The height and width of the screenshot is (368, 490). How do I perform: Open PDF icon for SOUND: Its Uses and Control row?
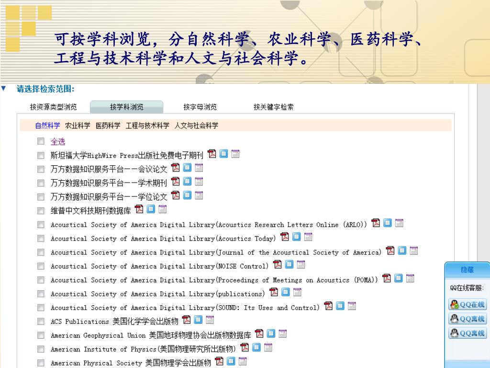tap(328, 306)
